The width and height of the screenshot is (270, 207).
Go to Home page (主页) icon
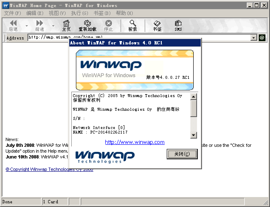click(66, 25)
